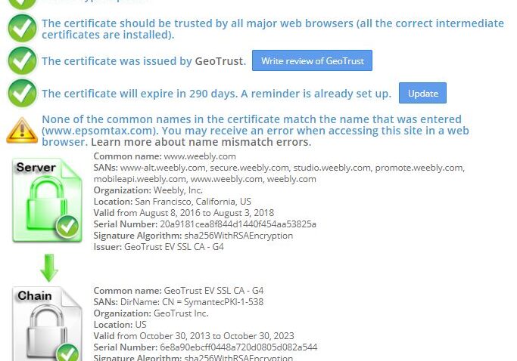Select serial number 20a9181cea8f844d1440f454aa53825a

pyautogui.click(x=238, y=224)
